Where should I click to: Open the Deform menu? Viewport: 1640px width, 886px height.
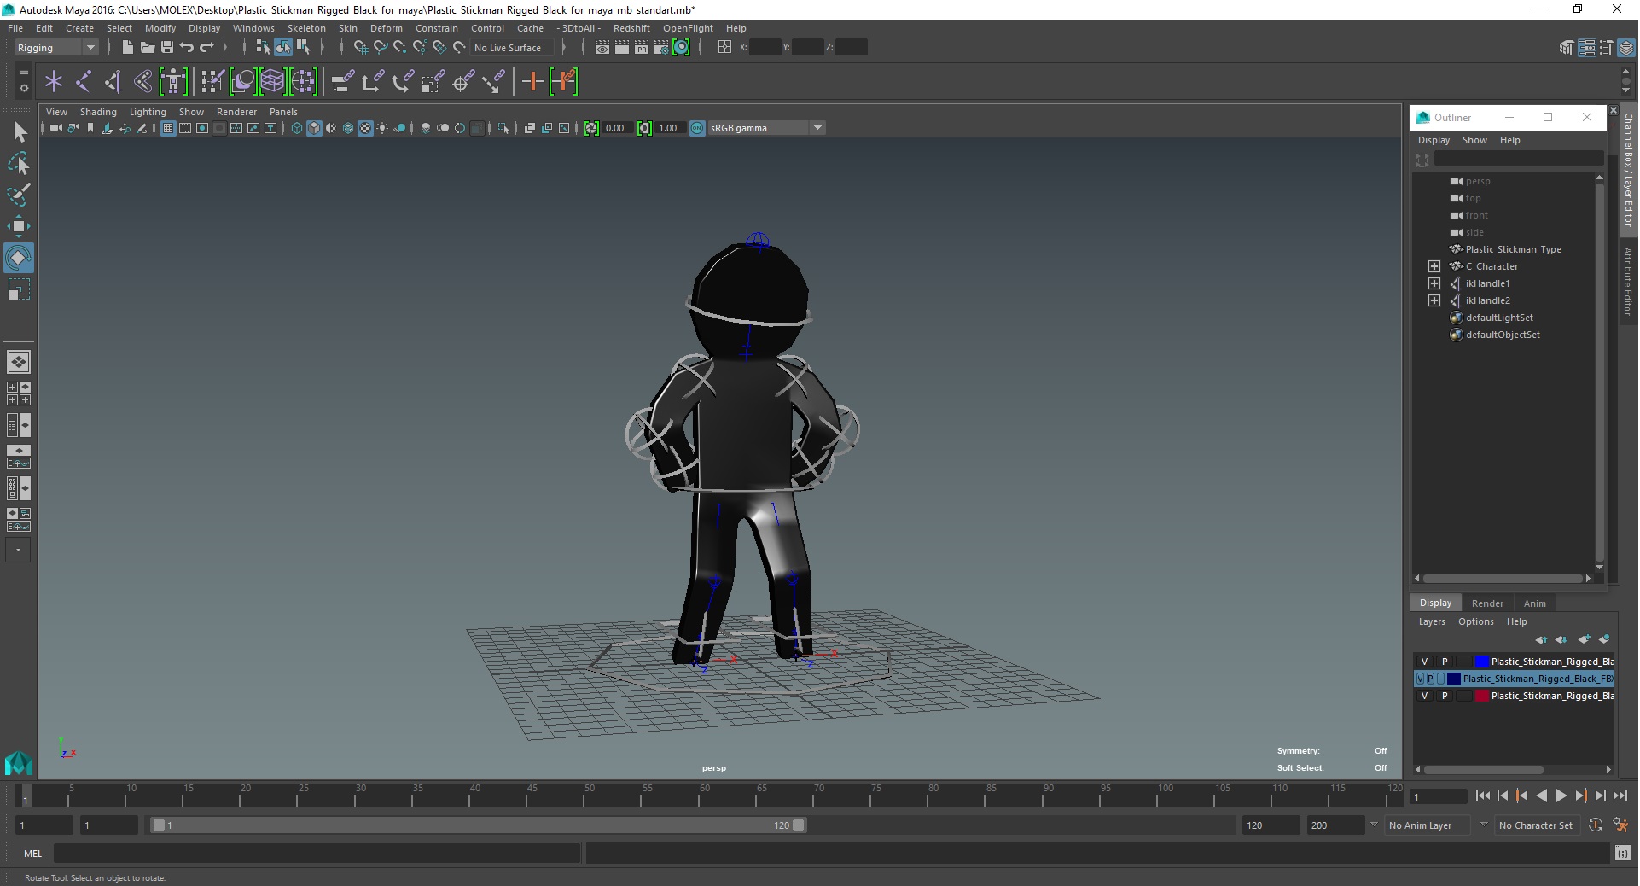(x=386, y=28)
